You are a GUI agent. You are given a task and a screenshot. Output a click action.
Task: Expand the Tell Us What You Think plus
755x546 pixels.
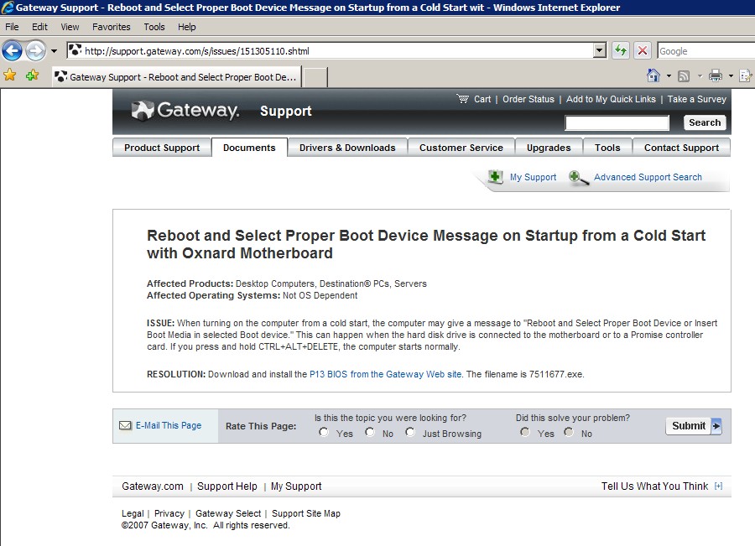718,486
